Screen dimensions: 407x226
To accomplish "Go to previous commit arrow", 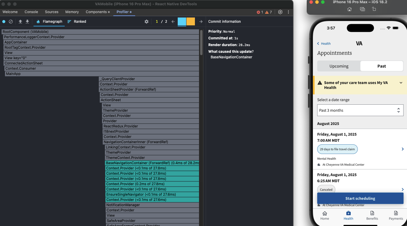I will point(173,22).
